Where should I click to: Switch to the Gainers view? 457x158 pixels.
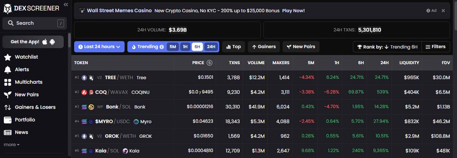coord(264,47)
